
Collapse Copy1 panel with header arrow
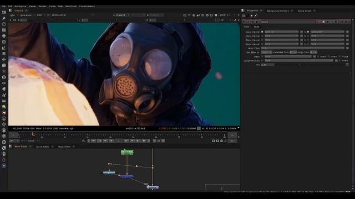click(x=244, y=22)
